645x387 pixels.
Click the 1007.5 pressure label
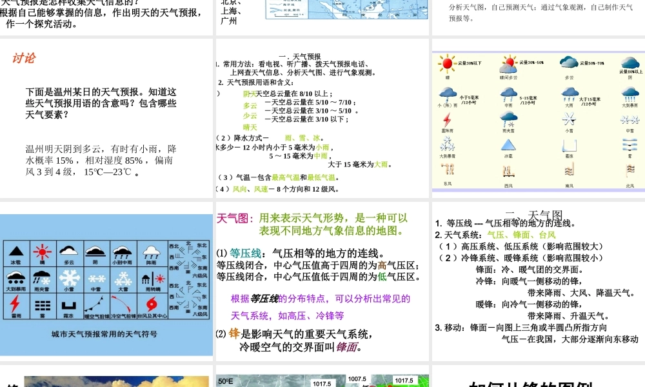[357, 379]
